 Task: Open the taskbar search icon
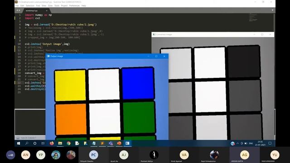27,143
